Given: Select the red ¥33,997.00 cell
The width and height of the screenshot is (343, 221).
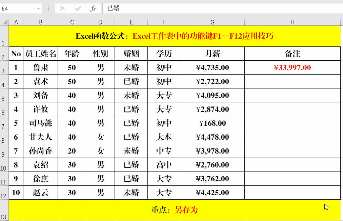Looking at the screenshot, I should point(292,67).
